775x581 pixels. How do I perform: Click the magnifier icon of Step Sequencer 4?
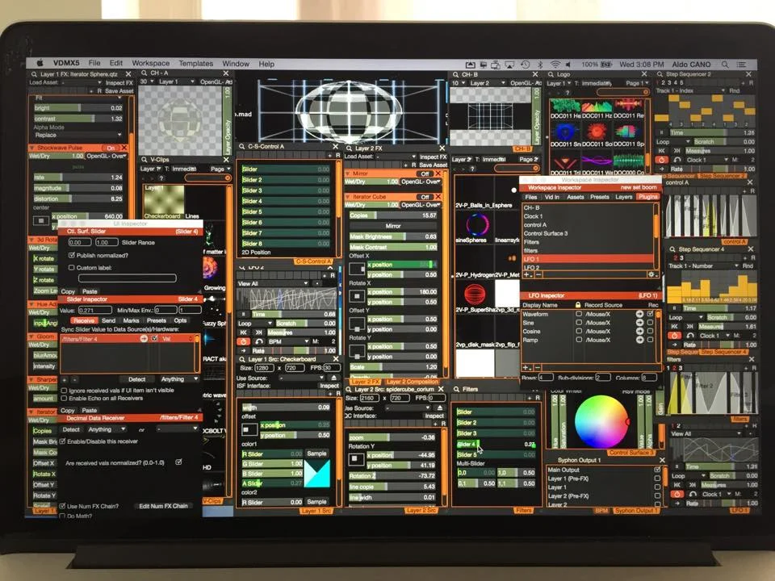click(672, 249)
